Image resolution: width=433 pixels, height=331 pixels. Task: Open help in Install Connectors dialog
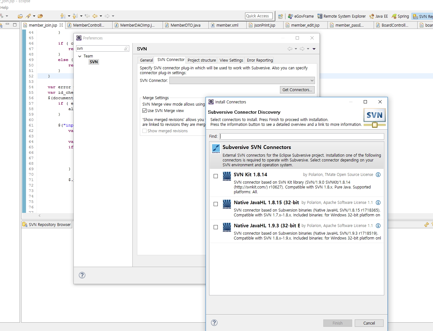point(215,323)
